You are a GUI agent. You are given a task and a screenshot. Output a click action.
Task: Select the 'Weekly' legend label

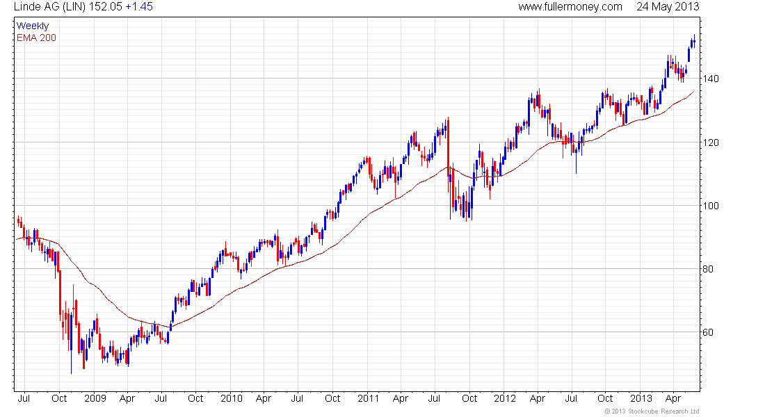[33, 26]
